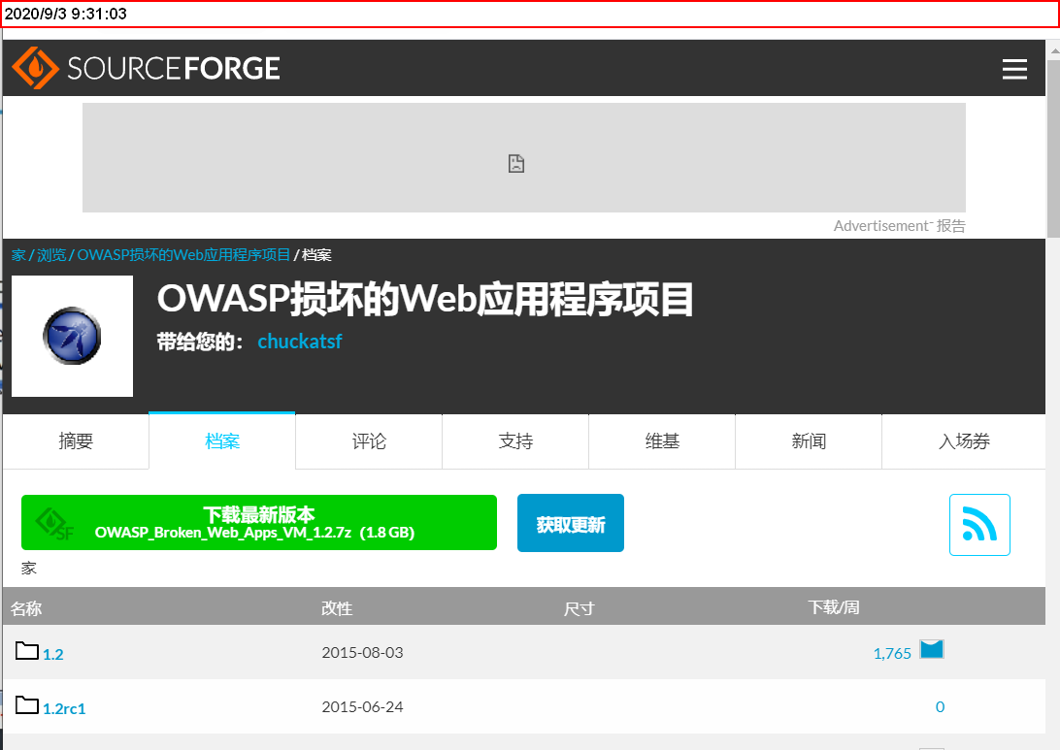The image size is (1060, 750).
Task: Click the 家 breadcrumb link
Action: [x=18, y=255]
